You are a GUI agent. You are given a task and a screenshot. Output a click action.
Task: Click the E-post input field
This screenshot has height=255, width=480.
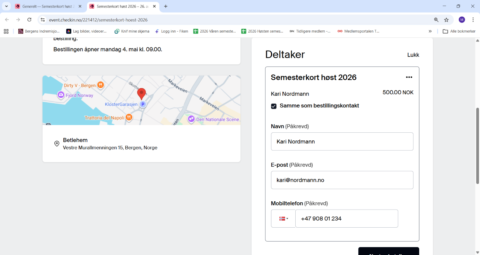(x=342, y=180)
